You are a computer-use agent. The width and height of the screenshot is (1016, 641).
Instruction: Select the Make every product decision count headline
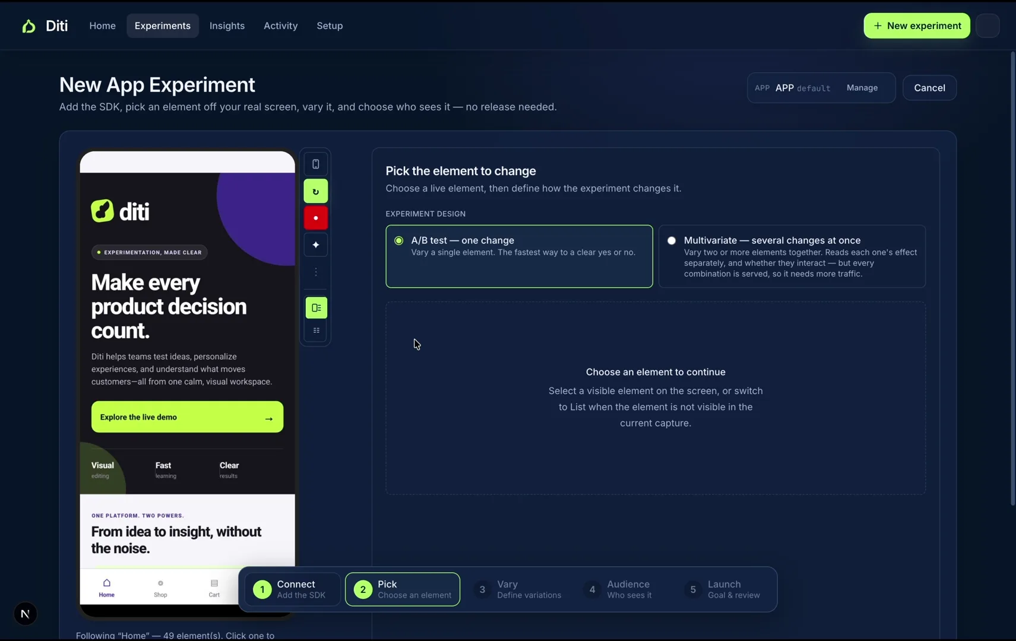(x=169, y=306)
